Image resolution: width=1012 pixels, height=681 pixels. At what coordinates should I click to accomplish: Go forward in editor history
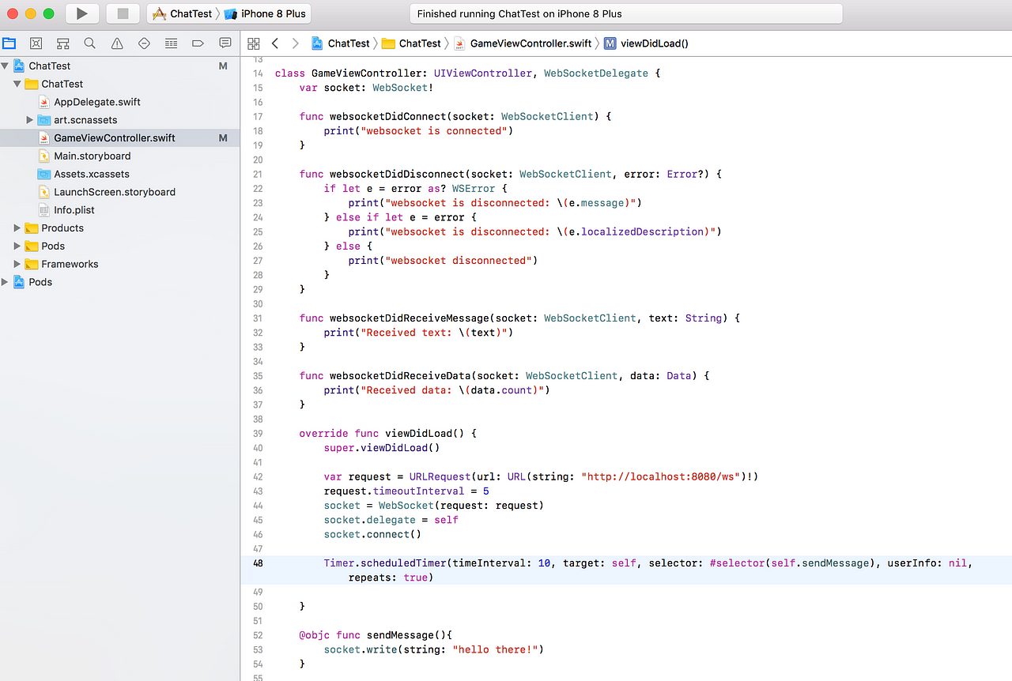(296, 43)
